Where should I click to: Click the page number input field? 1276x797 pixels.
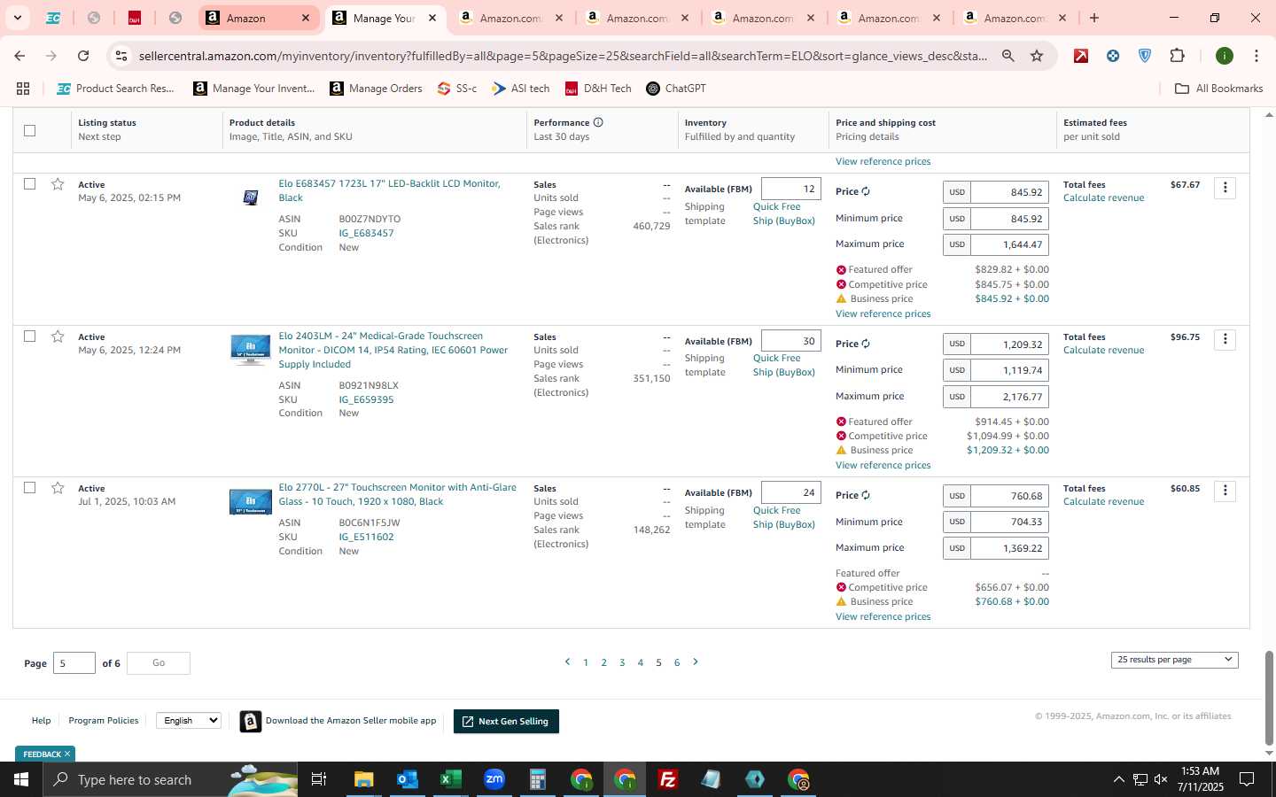[74, 662]
